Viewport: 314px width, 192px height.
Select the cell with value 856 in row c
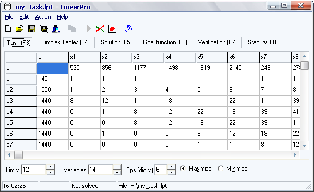click(116, 68)
